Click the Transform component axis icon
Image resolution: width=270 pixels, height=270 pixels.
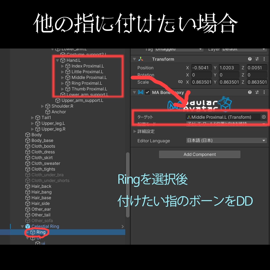pos(141,59)
